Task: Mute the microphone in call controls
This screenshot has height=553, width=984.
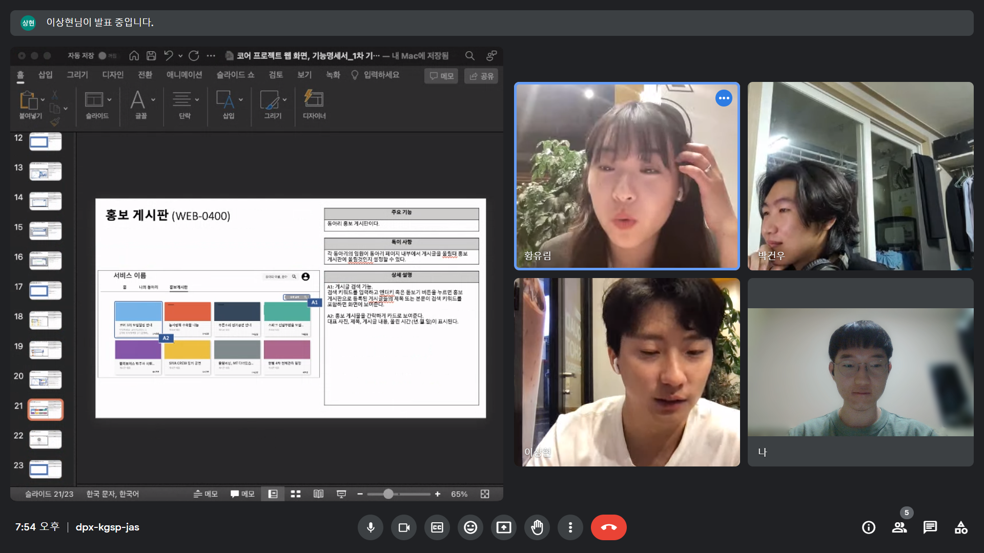Action: pos(371,527)
